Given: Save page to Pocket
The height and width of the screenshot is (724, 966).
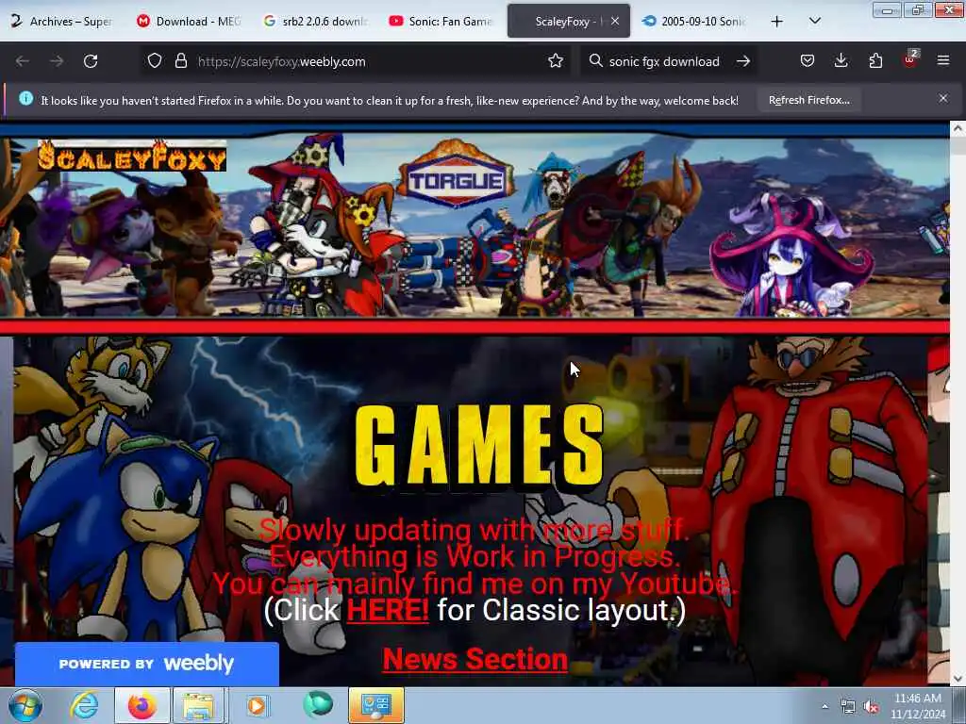Looking at the screenshot, I should pyautogui.click(x=808, y=61).
